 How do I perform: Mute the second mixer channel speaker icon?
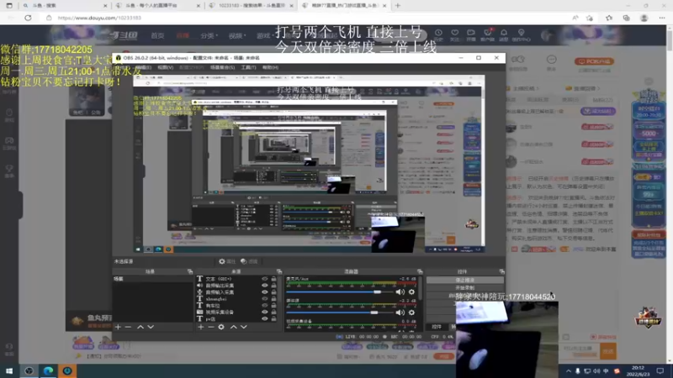(400, 312)
